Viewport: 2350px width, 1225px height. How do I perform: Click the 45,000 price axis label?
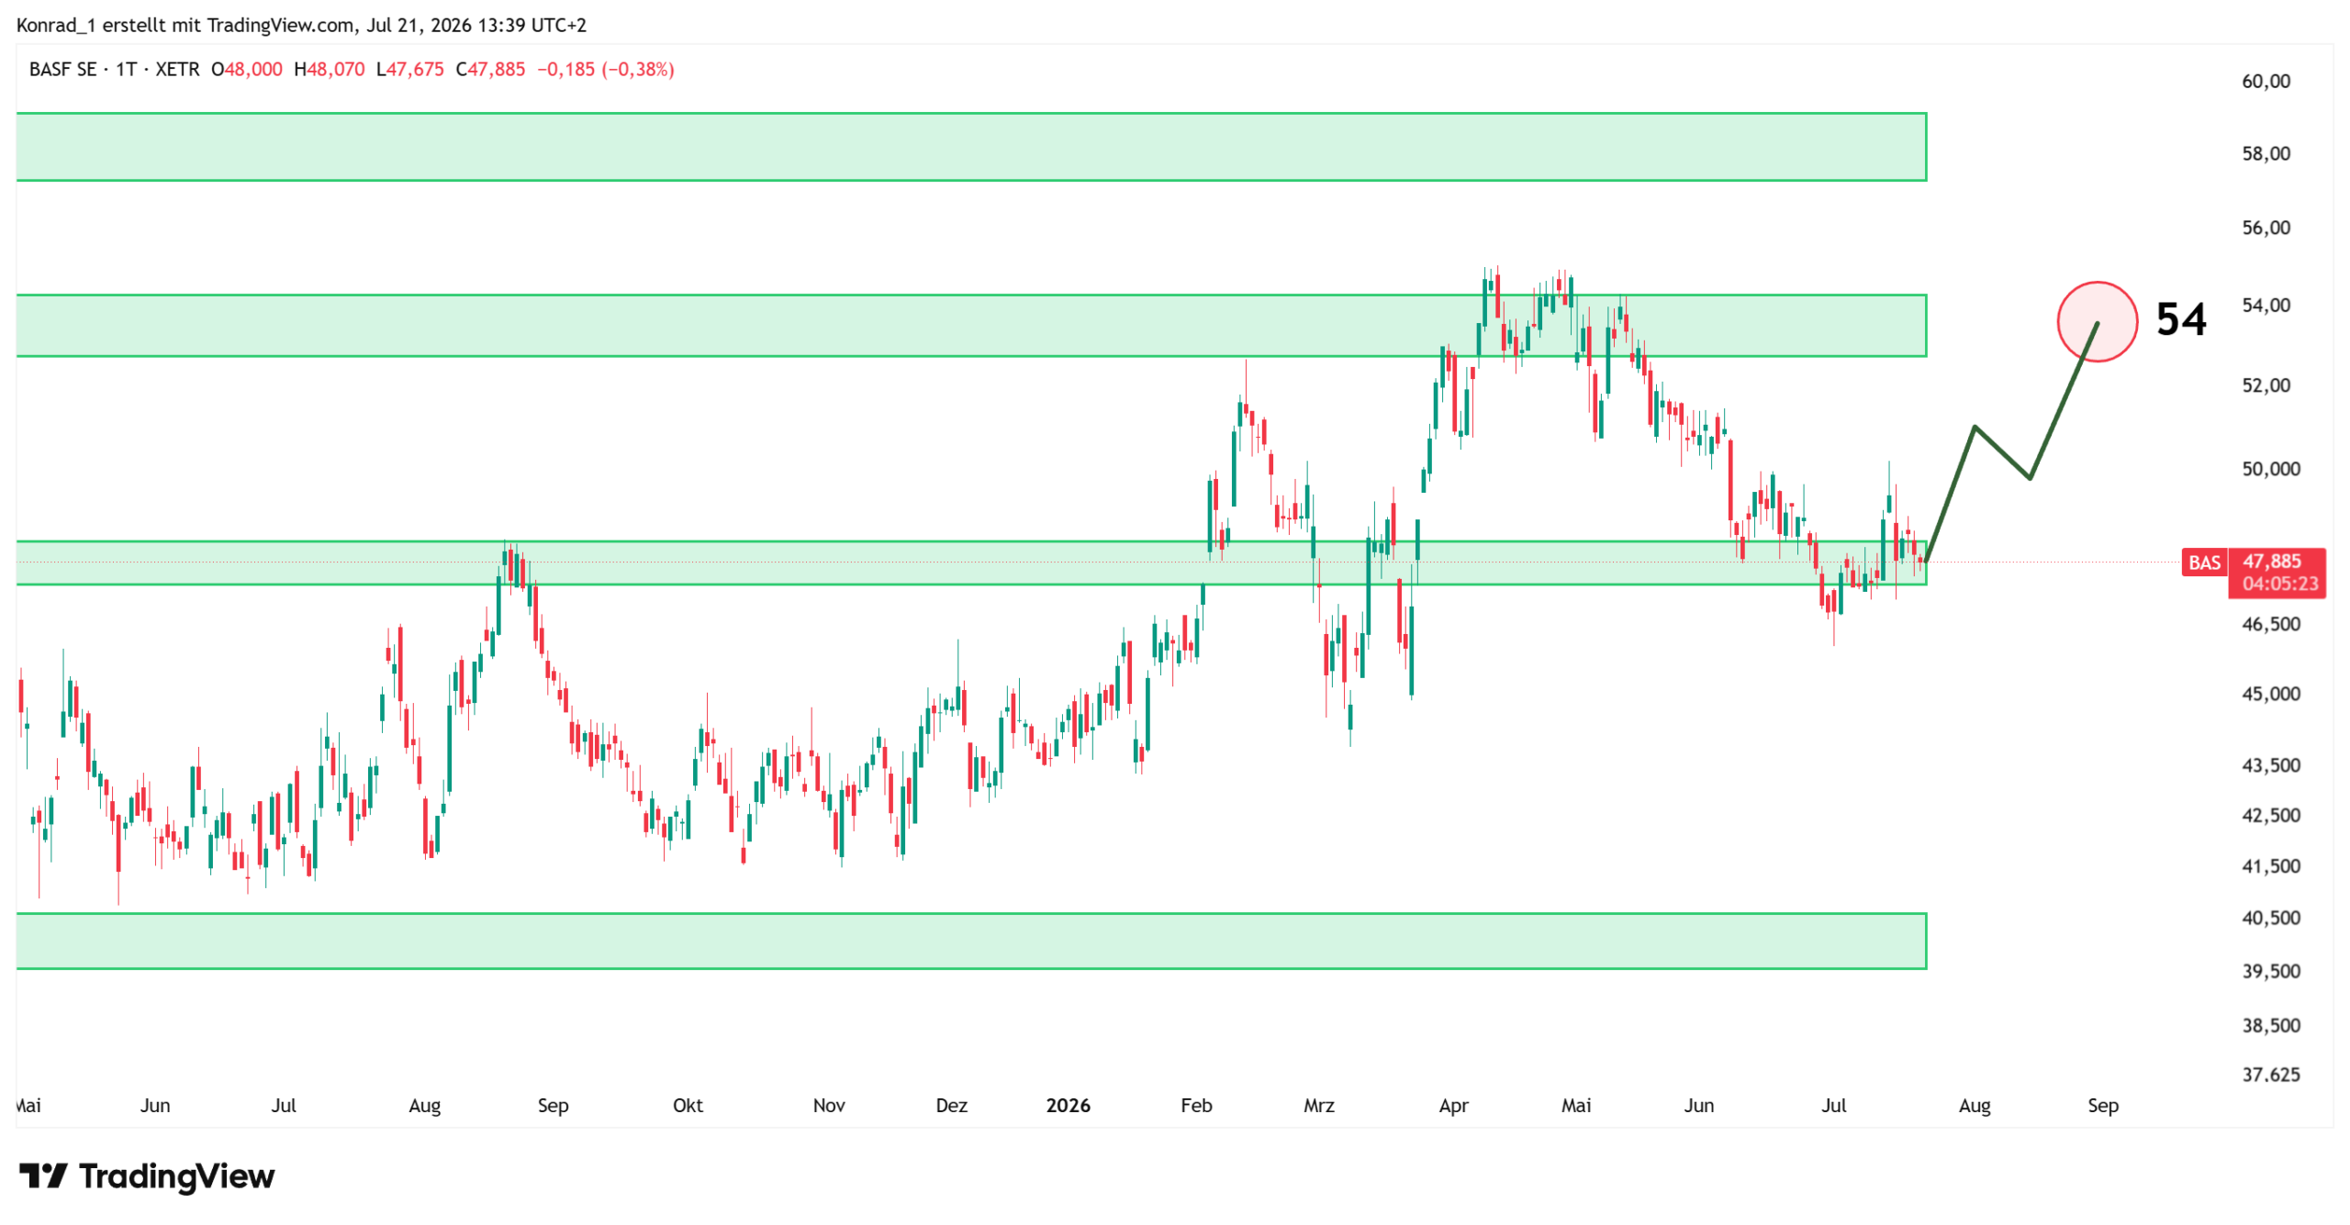pyautogui.click(x=2271, y=694)
